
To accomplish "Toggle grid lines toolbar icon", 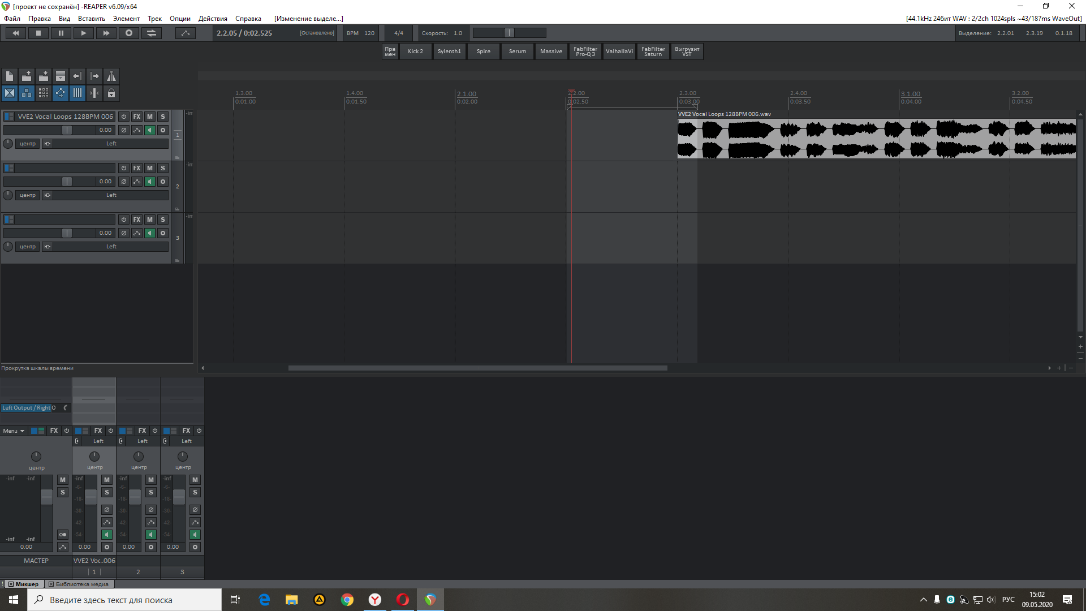I will coord(77,93).
